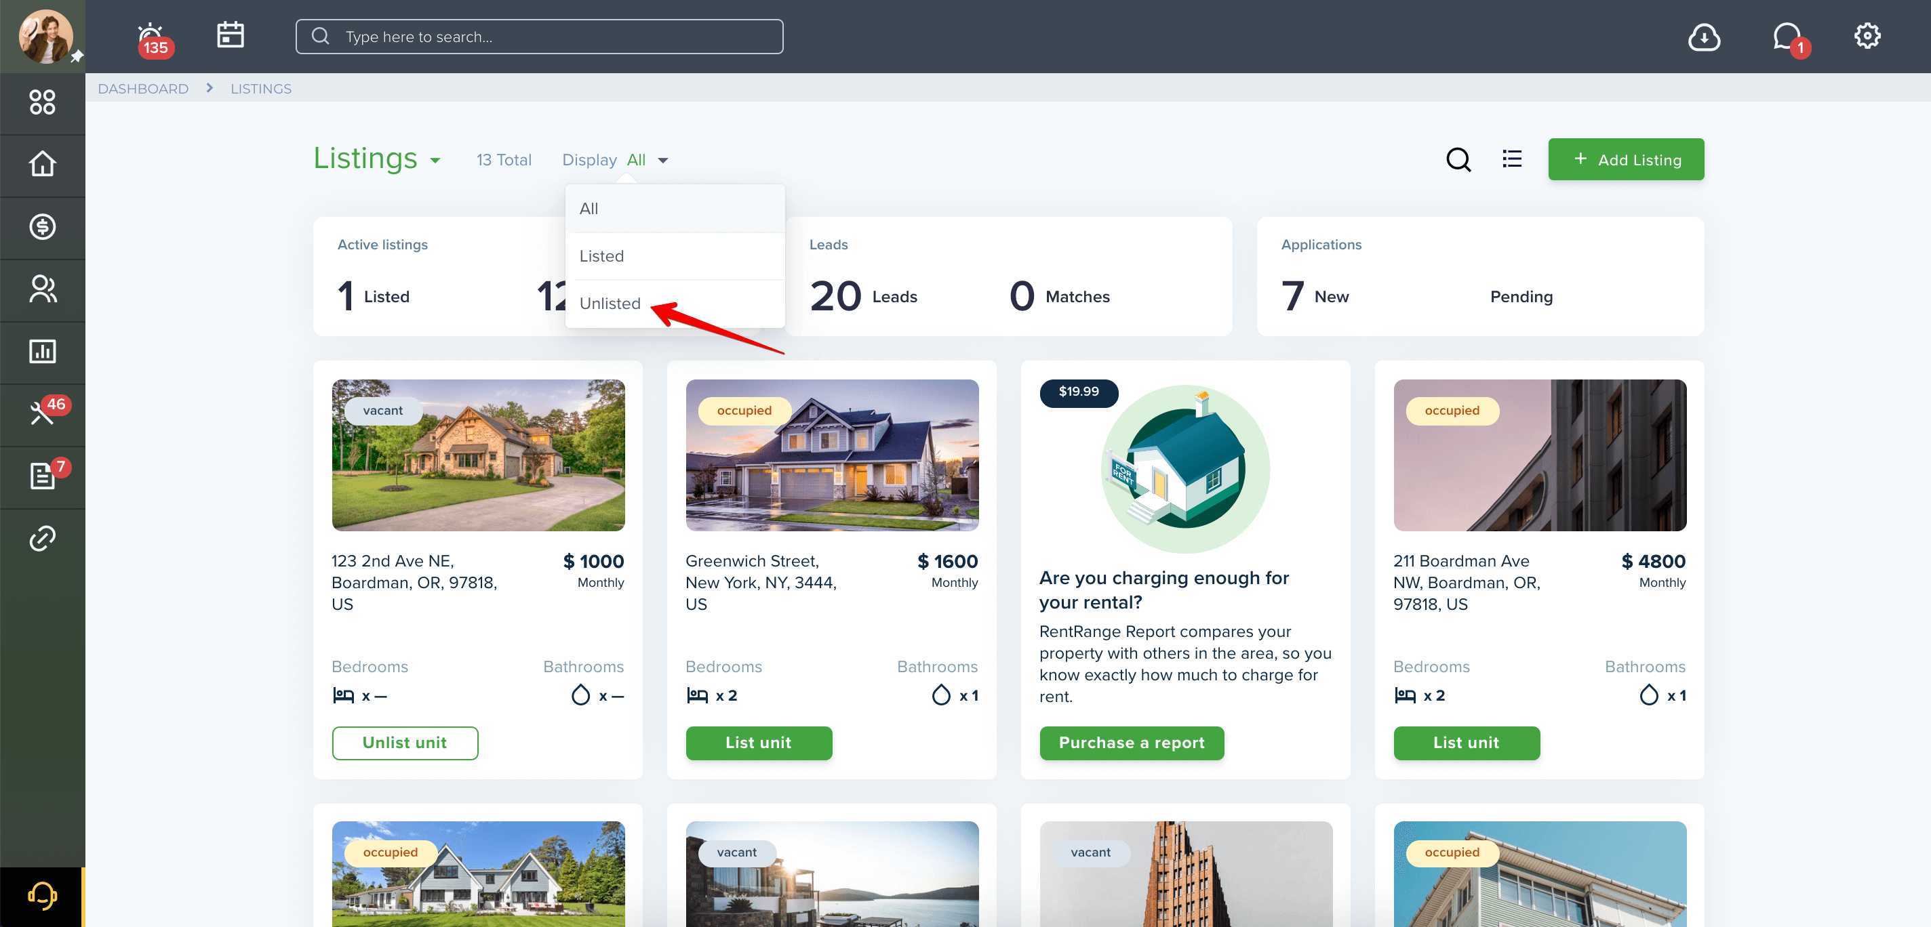Viewport: 1931px width, 927px height.
Task: Click List unit for Greenwich Street
Action: pyautogui.click(x=759, y=743)
